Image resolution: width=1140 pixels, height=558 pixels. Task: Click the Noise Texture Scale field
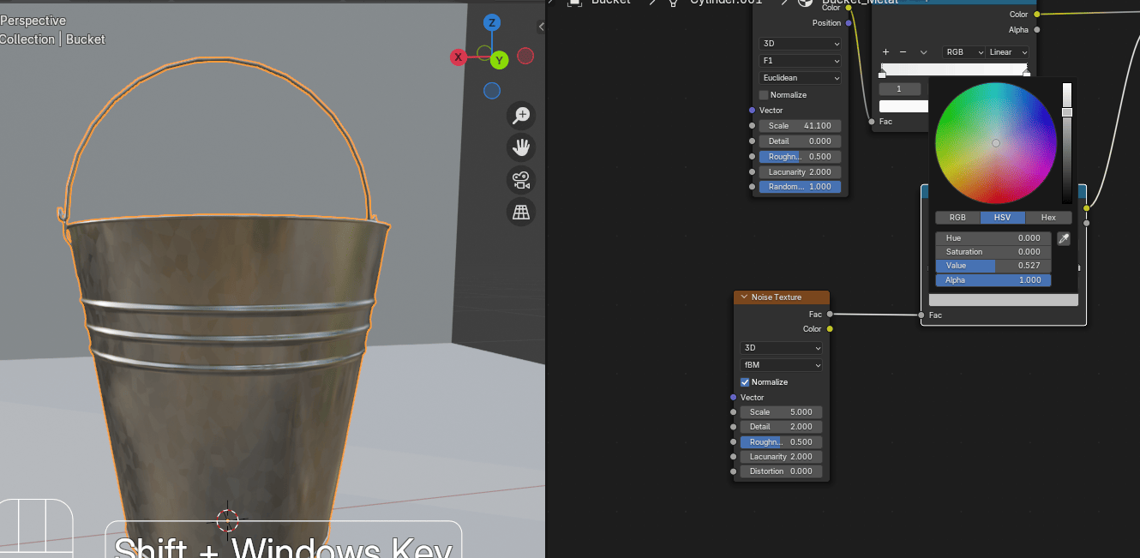coord(781,412)
